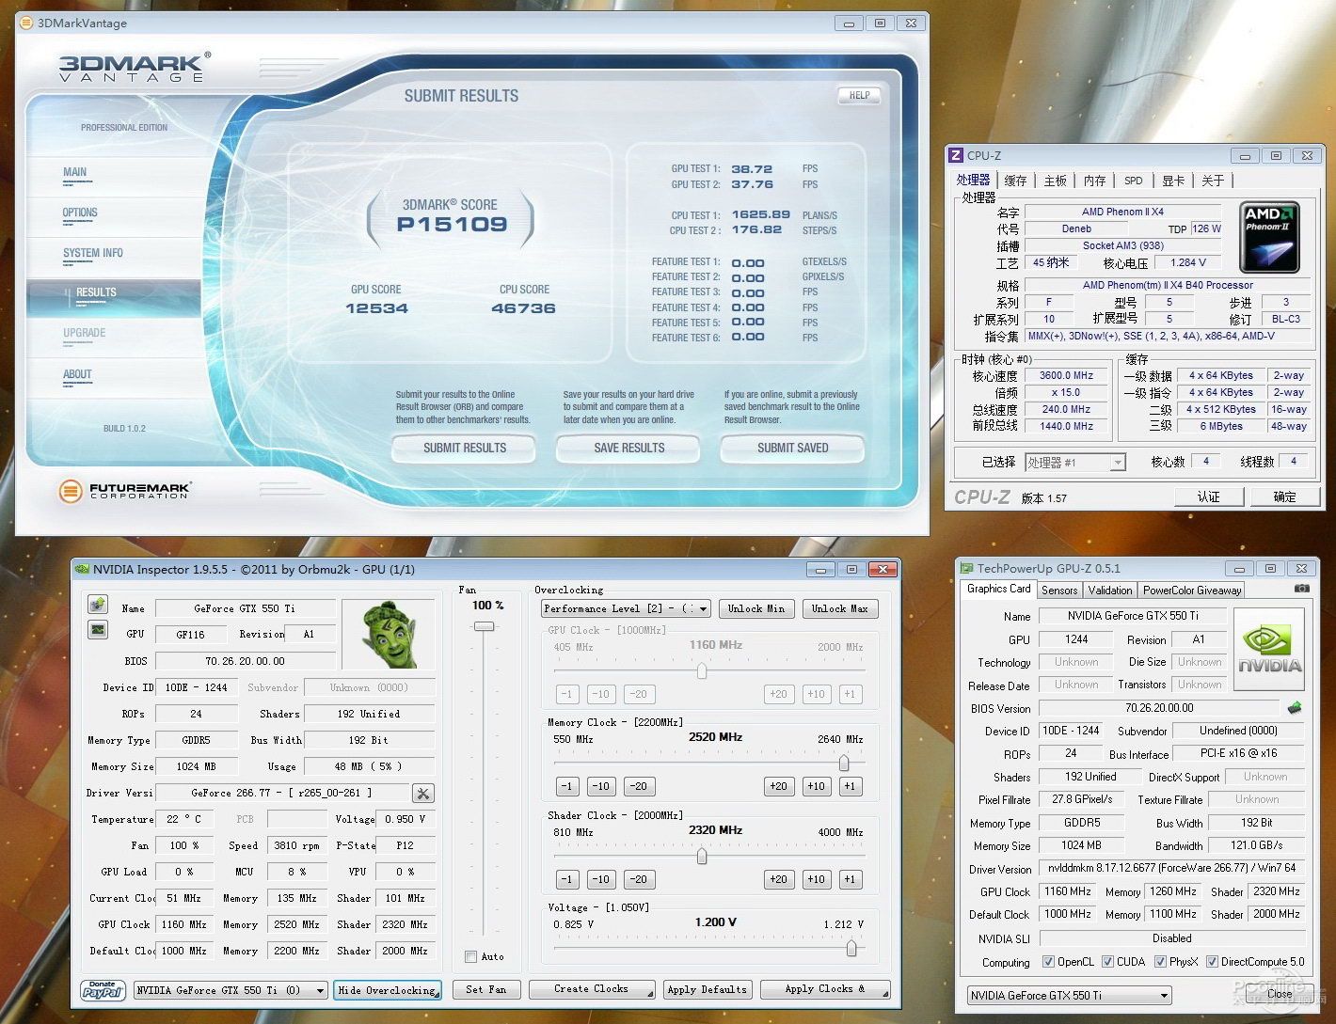Click the SAVE RESULTS button
The image size is (1336, 1024).
[x=628, y=449]
